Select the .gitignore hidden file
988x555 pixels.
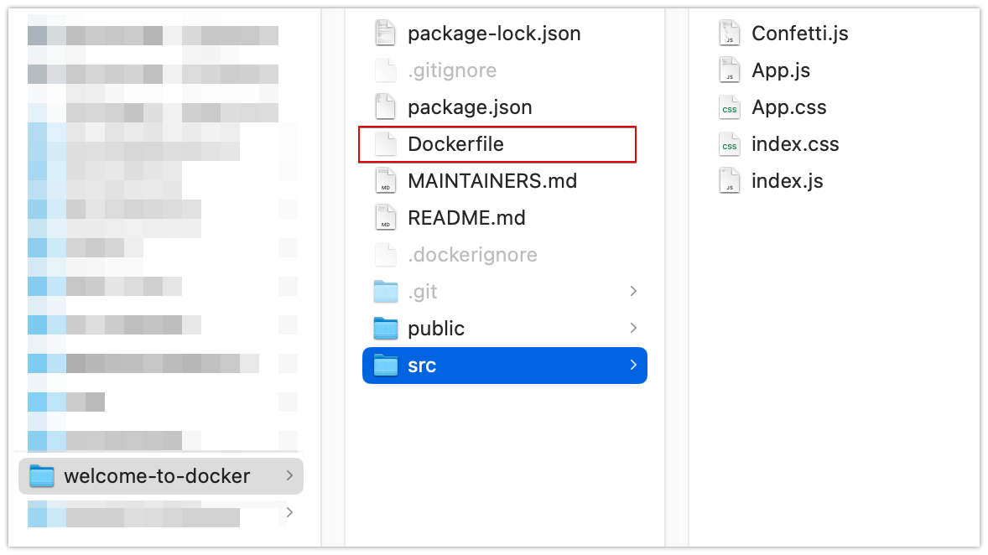tap(451, 70)
